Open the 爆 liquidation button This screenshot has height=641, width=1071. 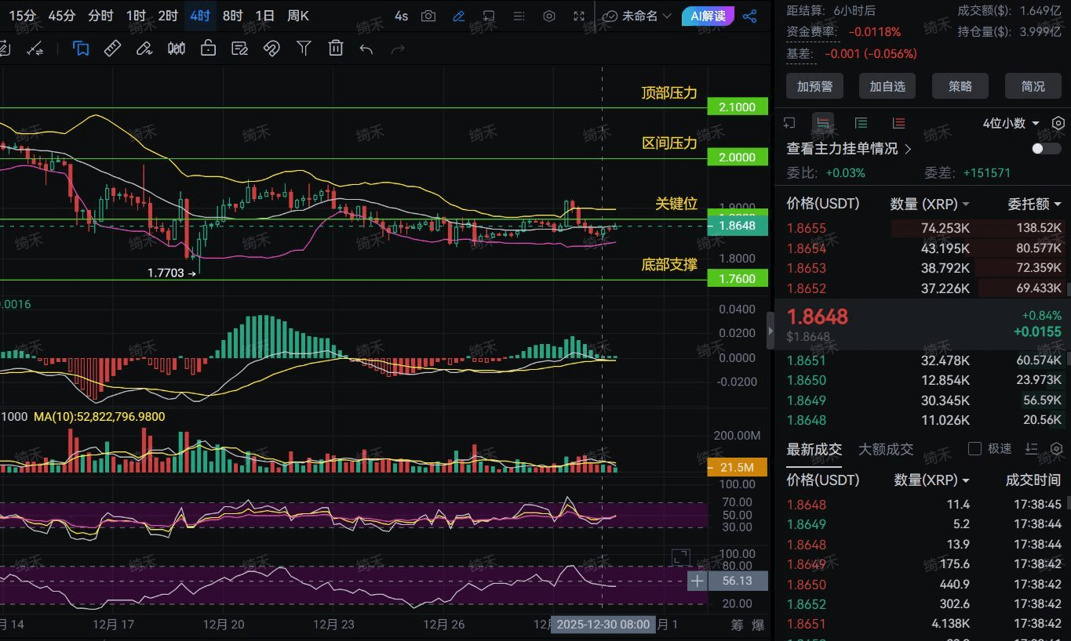click(758, 625)
